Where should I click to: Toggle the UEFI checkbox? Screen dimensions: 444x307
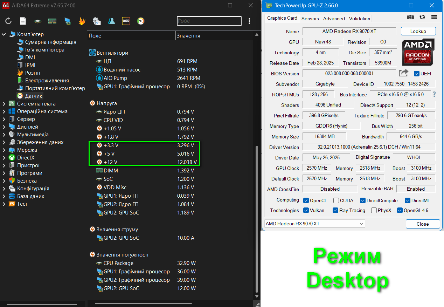[417, 74]
